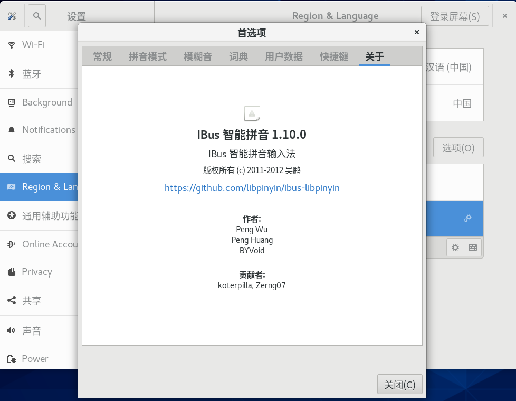Click the Background monitor icon
Screen dimensions: 516x401
point(12,103)
